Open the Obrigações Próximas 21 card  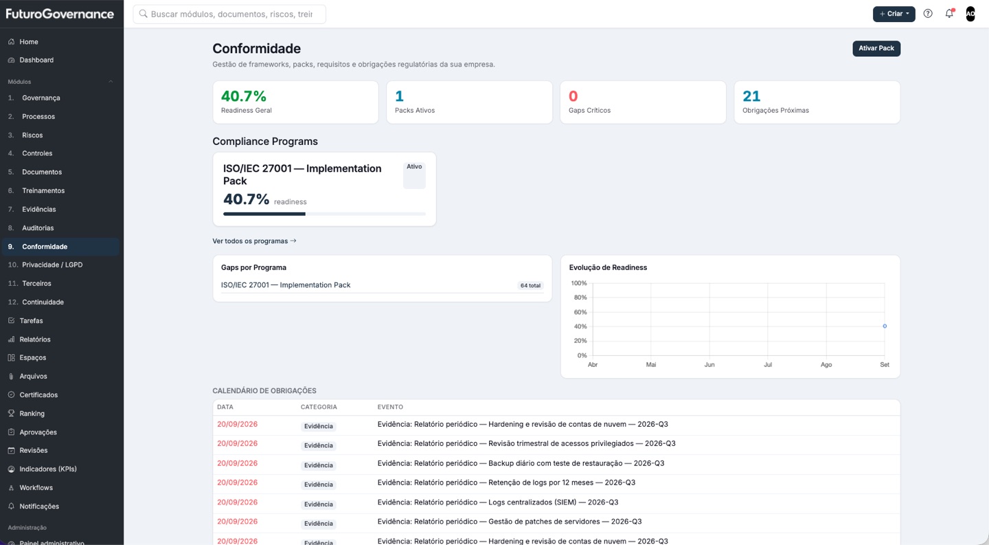(x=817, y=102)
